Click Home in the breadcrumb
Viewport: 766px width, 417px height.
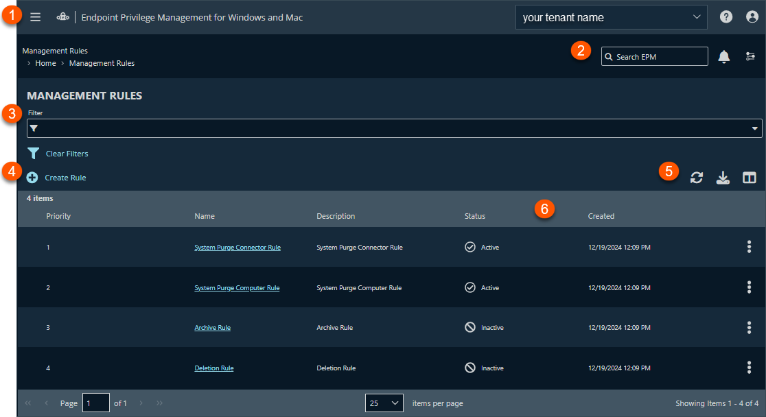(45, 63)
